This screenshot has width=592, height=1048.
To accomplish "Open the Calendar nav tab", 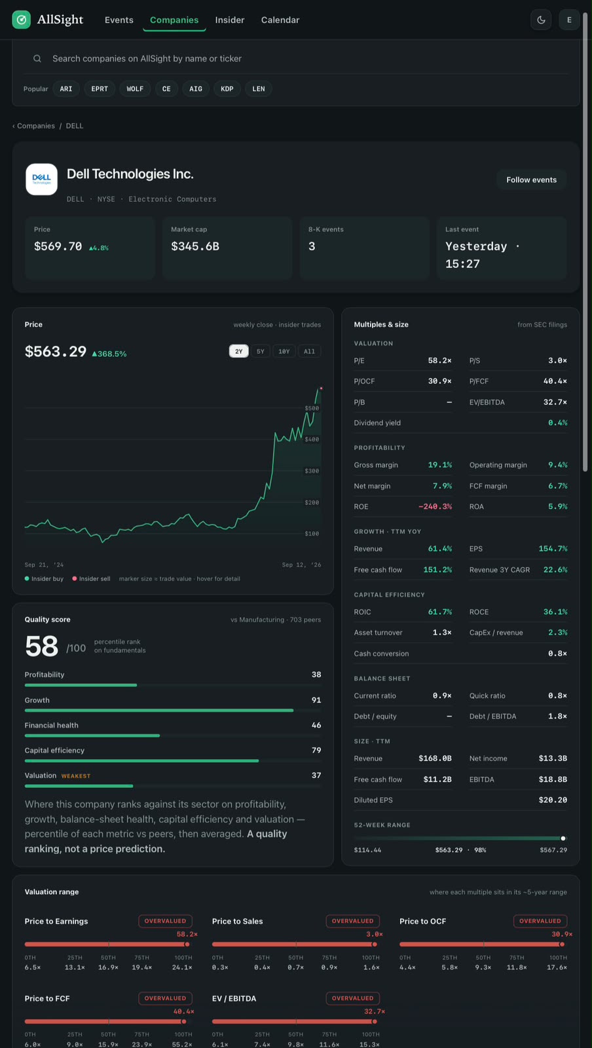I will pyautogui.click(x=280, y=20).
